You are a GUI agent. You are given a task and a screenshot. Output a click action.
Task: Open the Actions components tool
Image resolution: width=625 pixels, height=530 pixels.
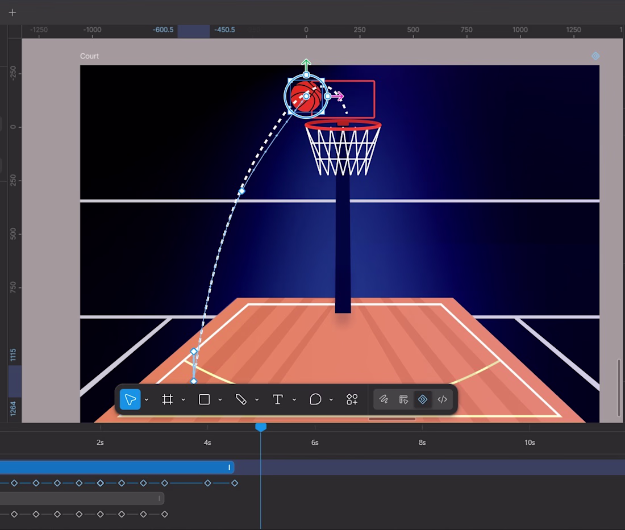[352, 399]
